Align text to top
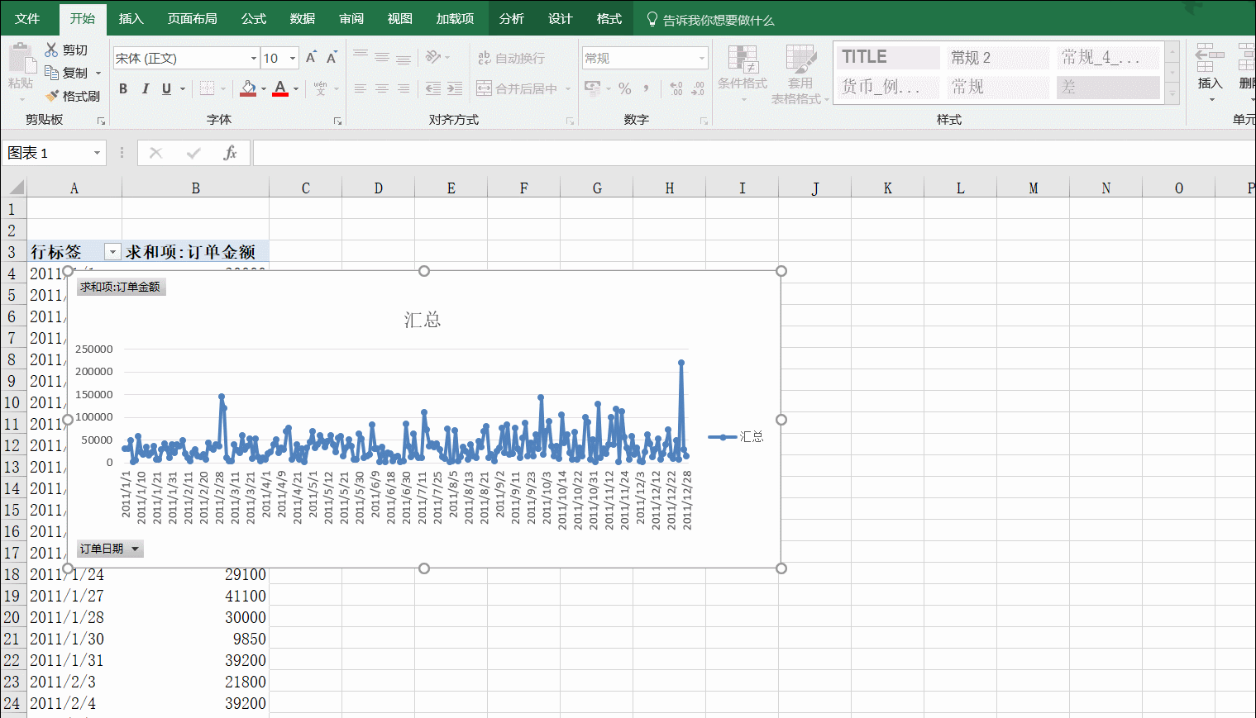This screenshot has width=1256, height=718. click(361, 57)
